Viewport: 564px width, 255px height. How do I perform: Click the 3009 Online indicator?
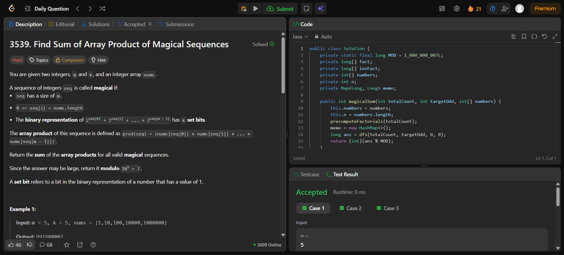click(x=267, y=245)
